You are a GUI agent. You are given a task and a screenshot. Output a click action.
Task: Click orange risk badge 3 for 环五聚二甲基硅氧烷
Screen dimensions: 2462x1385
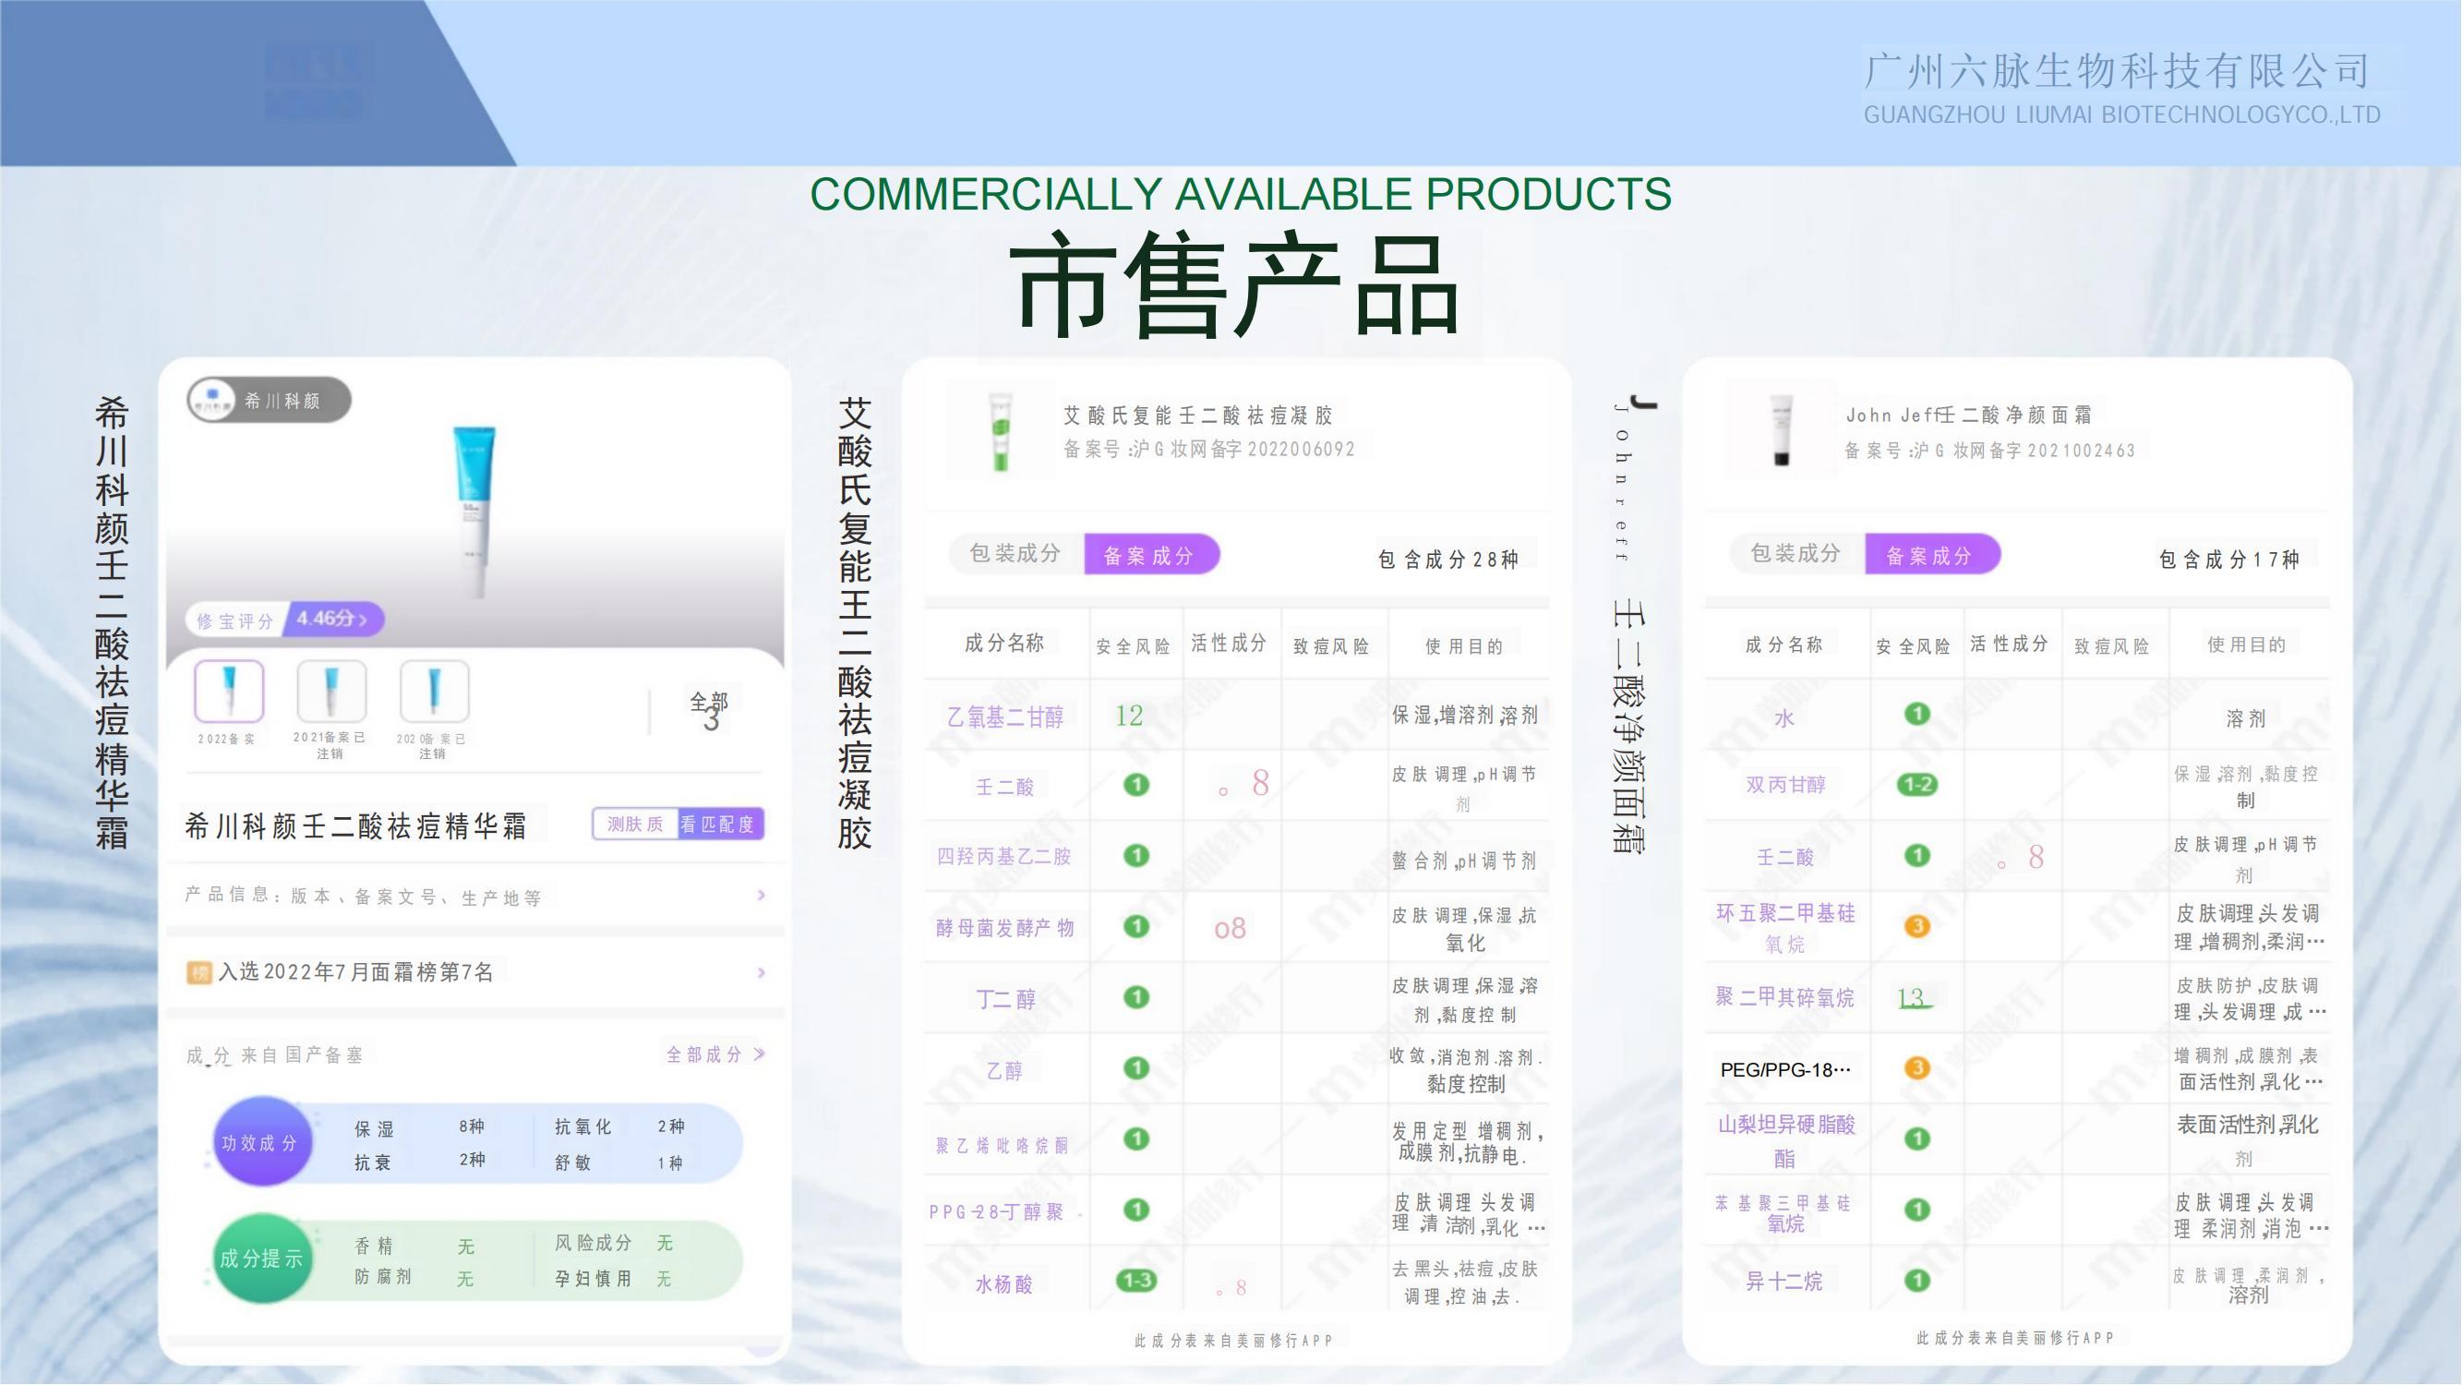coord(1917,926)
